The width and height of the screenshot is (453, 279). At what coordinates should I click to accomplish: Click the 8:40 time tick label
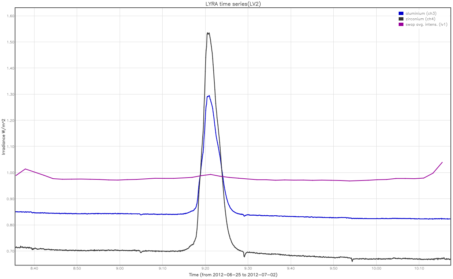tap(34, 269)
